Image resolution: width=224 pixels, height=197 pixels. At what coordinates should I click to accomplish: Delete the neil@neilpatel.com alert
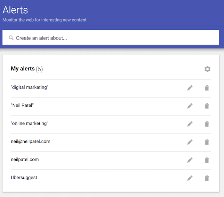207,142
